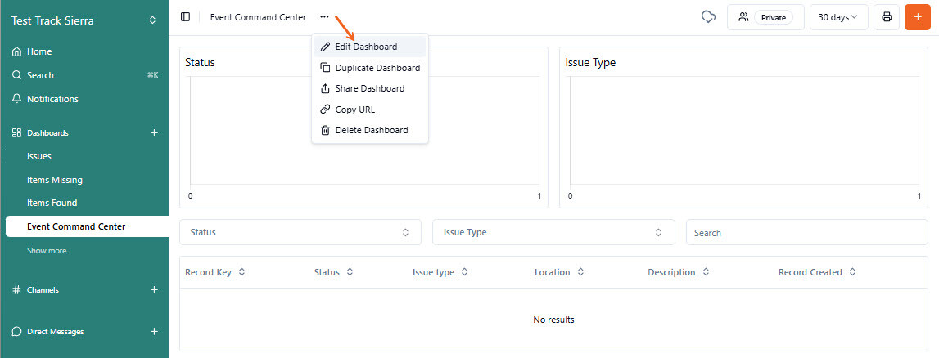Screen dimensions: 939x358
Task: Add a new dashboard with plus icon
Action: (154, 132)
